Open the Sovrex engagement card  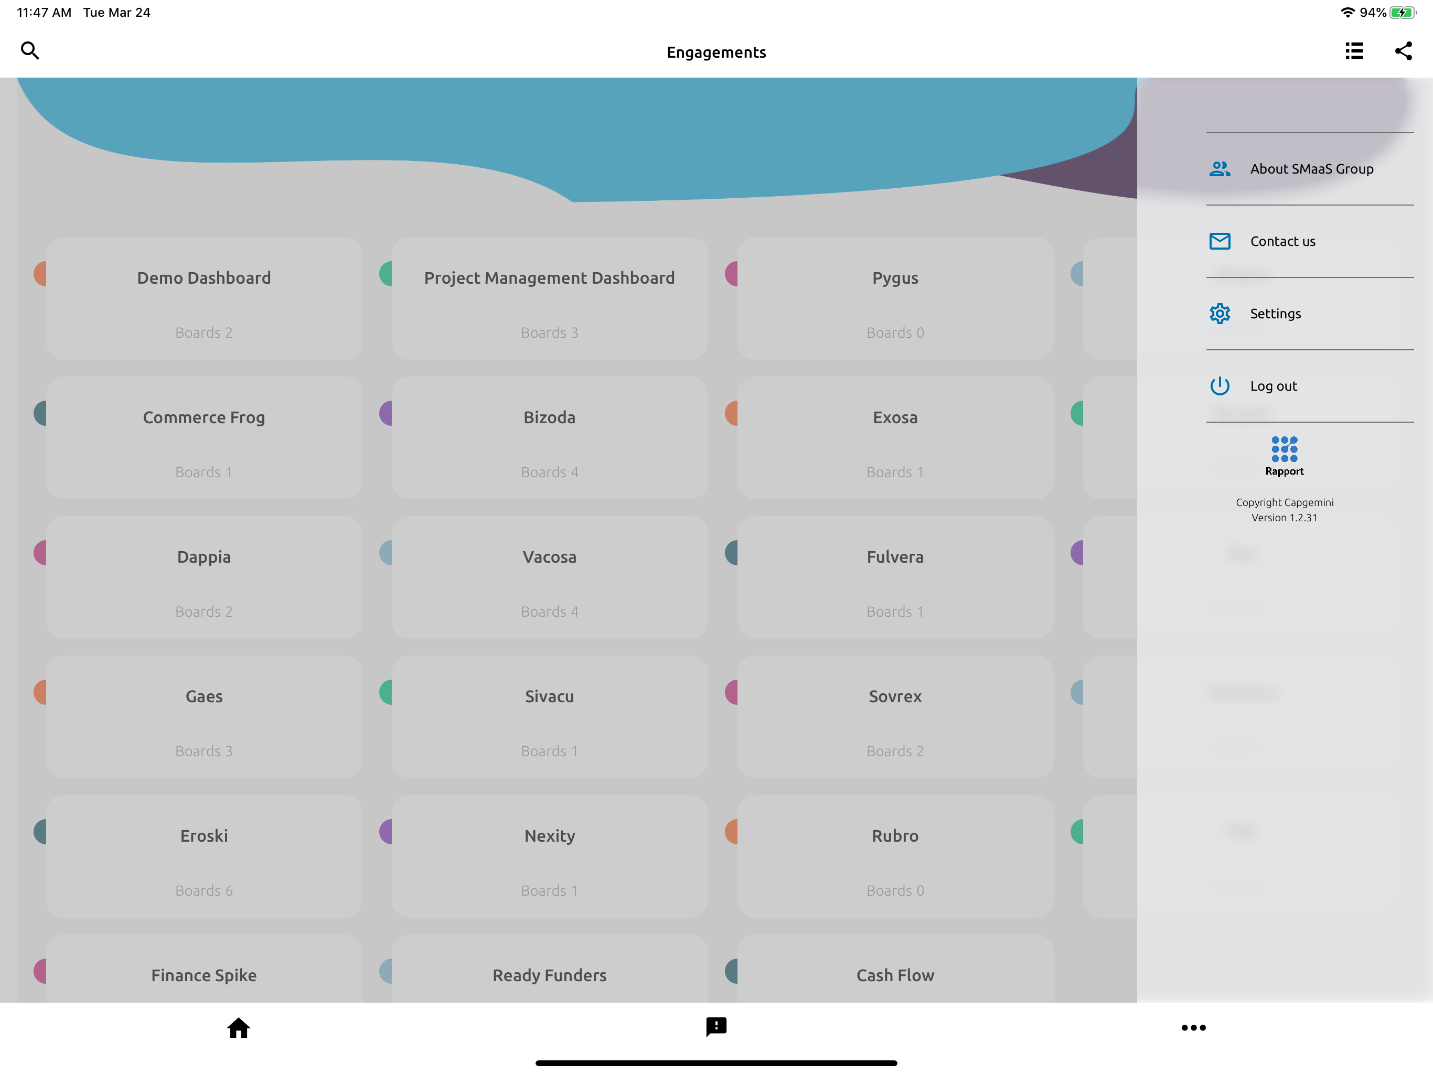895,717
